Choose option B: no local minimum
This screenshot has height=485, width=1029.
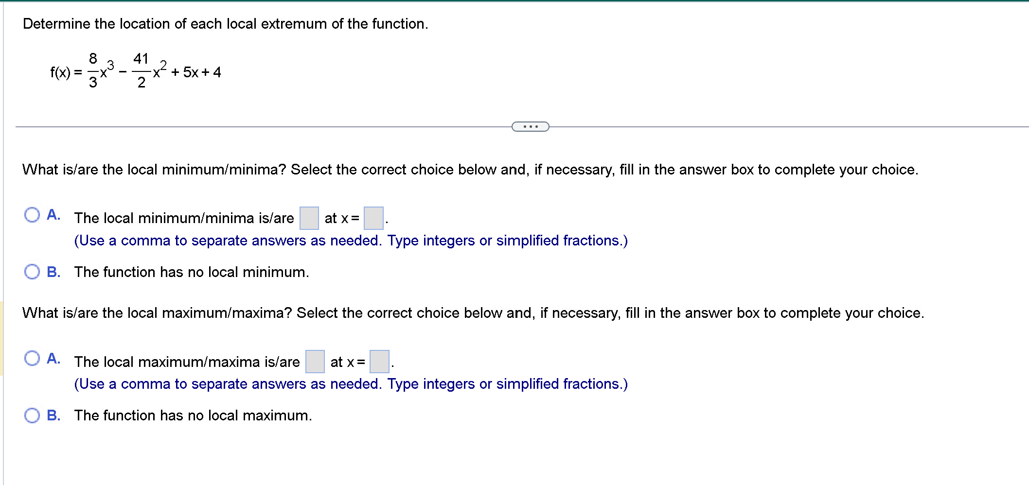click(x=32, y=272)
